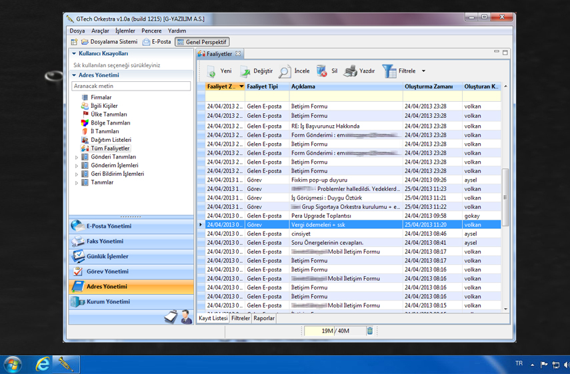
Task: Click the Değiştir (Edit) toolbar icon
Action: point(245,71)
